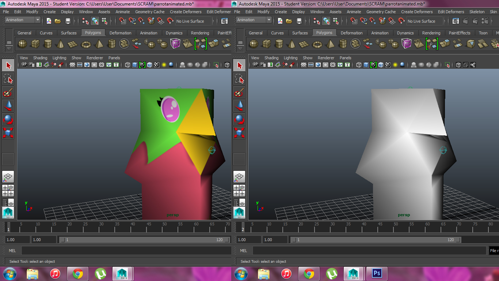
Task: Switch to the Toon shelf tab
Action: tap(483, 33)
